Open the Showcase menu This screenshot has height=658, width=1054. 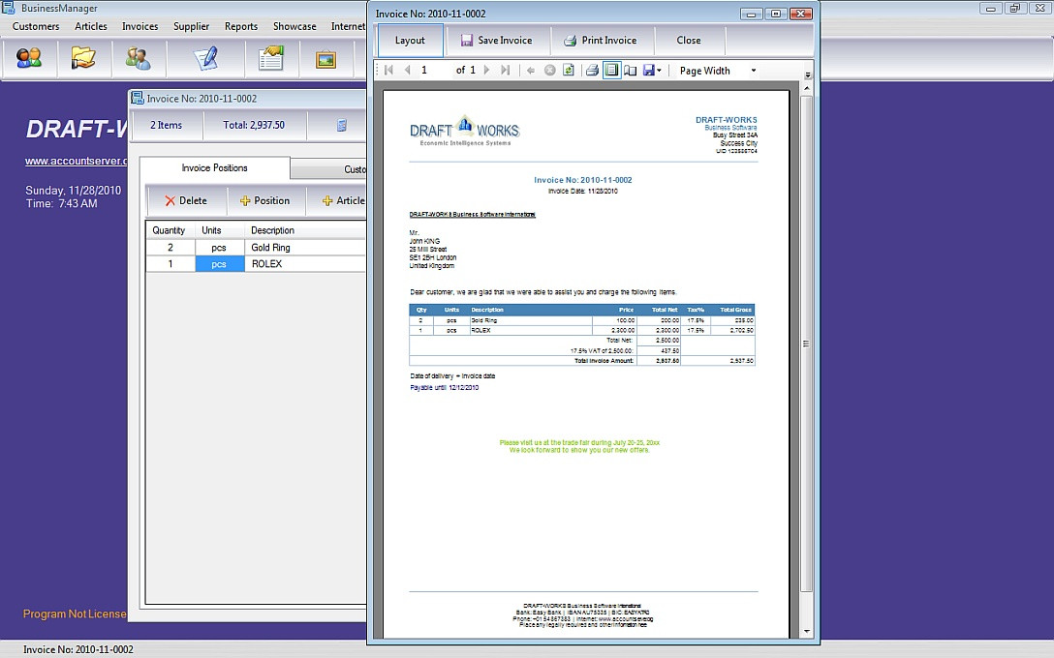point(294,26)
